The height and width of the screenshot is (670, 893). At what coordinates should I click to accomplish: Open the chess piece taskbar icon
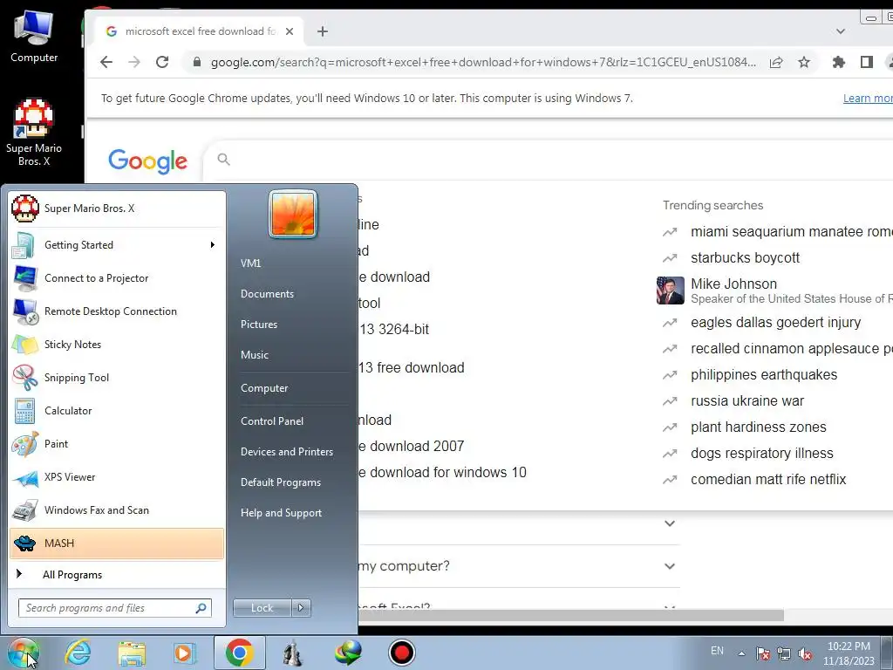[293, 653]
